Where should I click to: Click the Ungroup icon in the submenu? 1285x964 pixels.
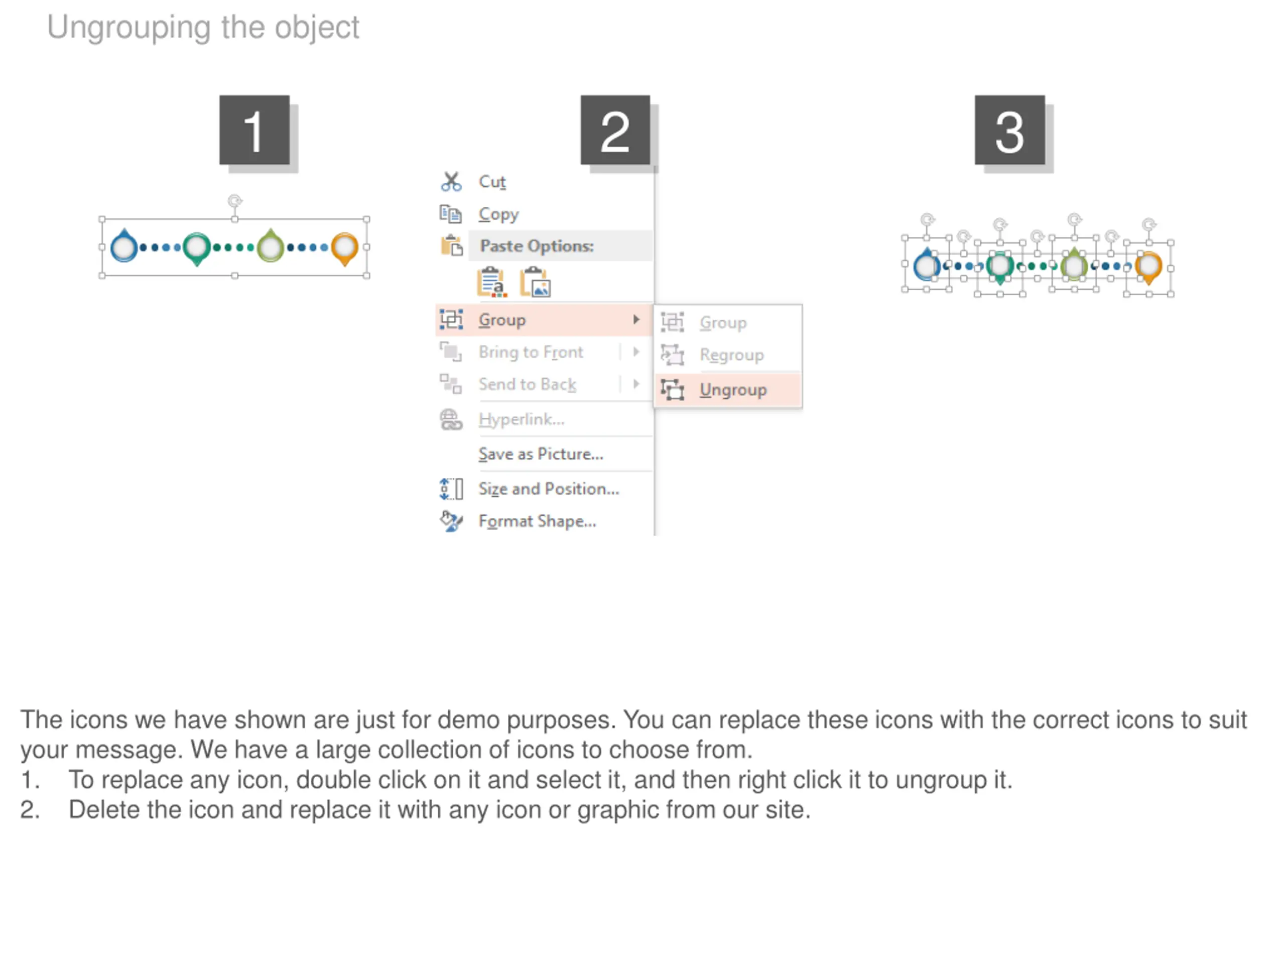(673, 389)
